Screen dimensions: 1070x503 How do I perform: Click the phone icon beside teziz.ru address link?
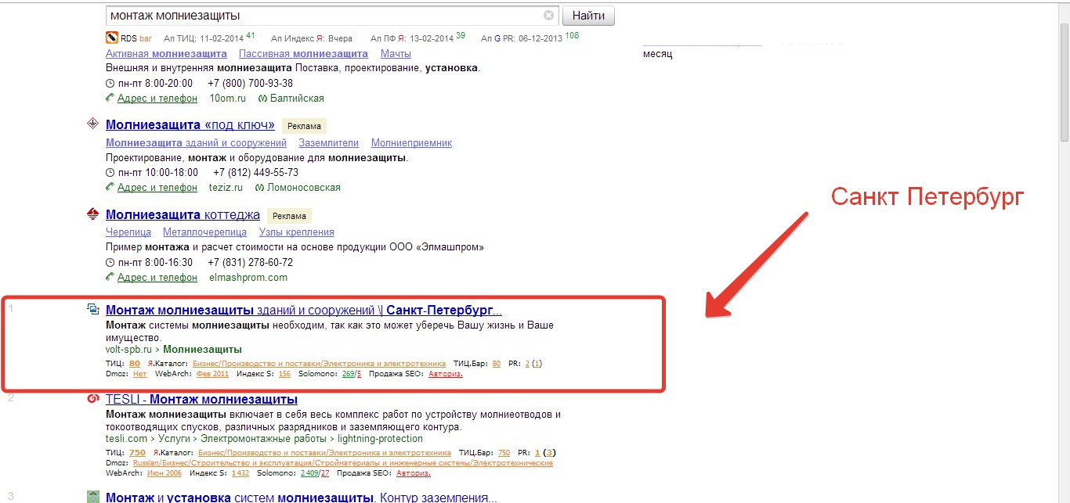(x=110, y=188)
